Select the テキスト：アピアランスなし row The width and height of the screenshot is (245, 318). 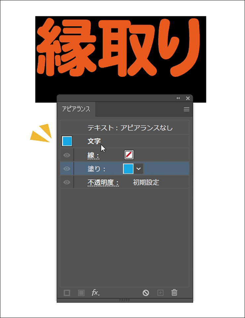click(x=130, y=128)
